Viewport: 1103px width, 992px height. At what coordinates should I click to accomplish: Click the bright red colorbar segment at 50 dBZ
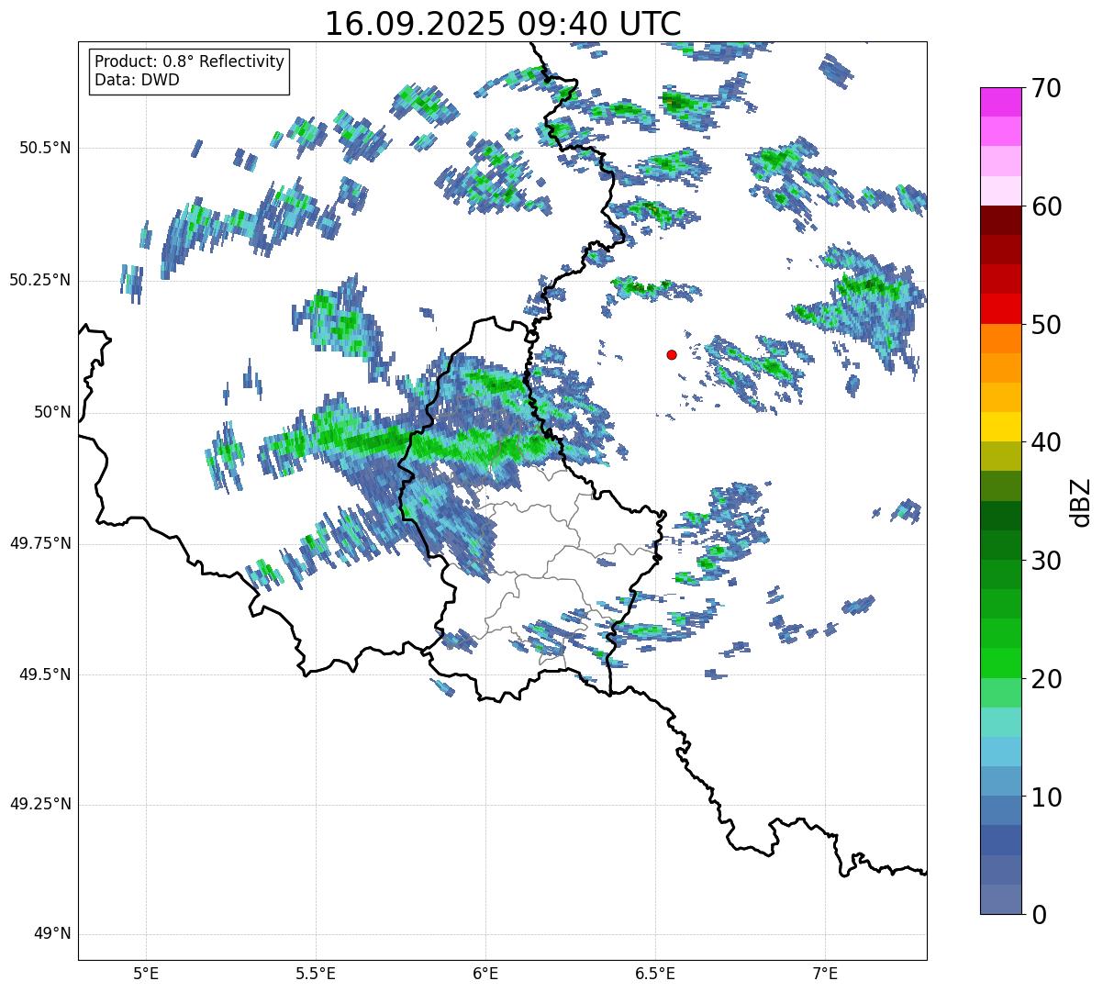pos(1001,309)
